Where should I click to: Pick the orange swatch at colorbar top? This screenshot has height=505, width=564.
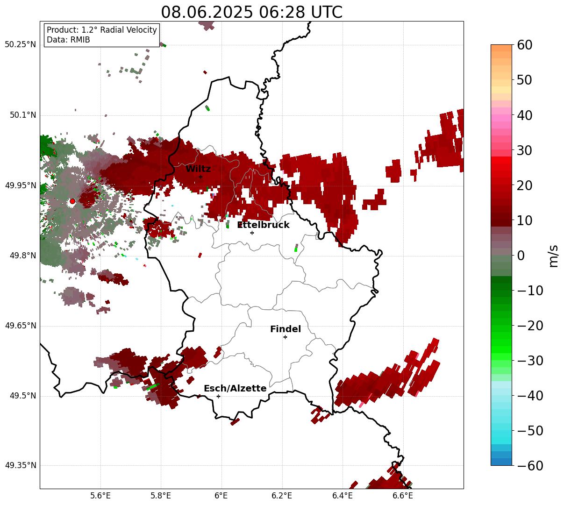click(x=501, y=48)
